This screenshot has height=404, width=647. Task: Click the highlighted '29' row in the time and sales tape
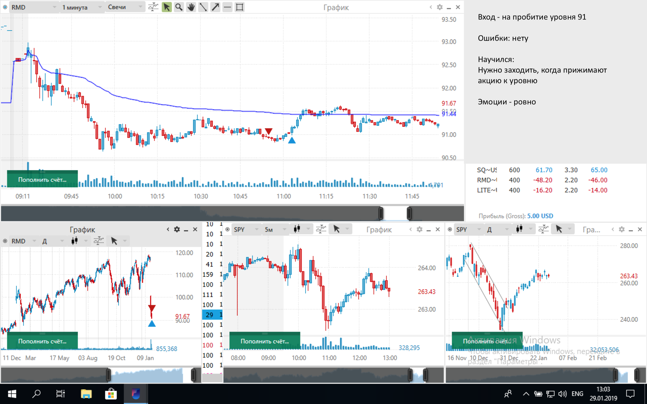pyautogui.click(x=212, y=315)
